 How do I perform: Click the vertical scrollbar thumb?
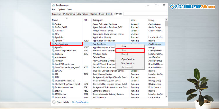[166, 24]
